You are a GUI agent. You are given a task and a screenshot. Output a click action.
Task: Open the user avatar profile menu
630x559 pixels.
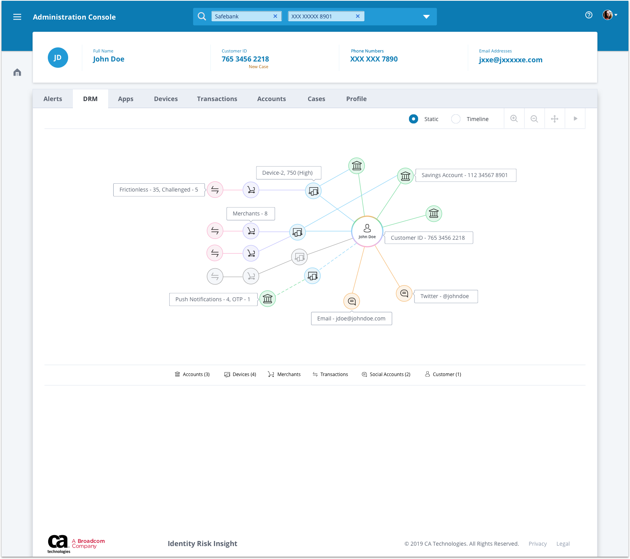(x=609, y=15)
